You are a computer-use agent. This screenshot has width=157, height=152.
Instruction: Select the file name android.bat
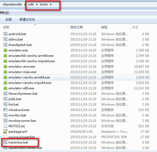tap(17, 34)
